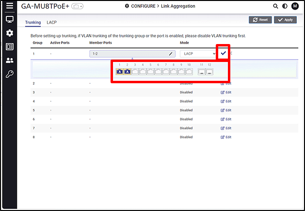Click Edit link for group 8
Viewport: 305px width, 211px height.
point(226,137)
